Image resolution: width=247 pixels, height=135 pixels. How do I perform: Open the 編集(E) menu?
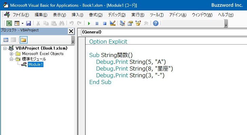41,15
